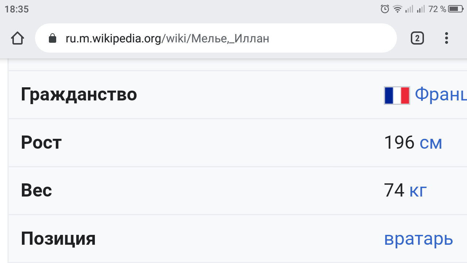This screenshot has width=467, height=263.
Task: Tap the French flag image
Action: [397, 95]
